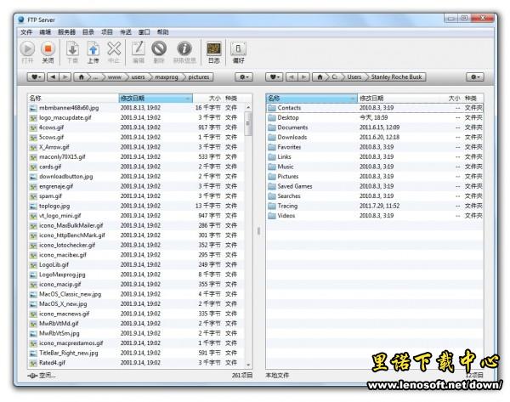Open the local pane favorites heart dropdown
Image resolution: width=510 pixels, height=402 pixels.
[x=275, y=77]
